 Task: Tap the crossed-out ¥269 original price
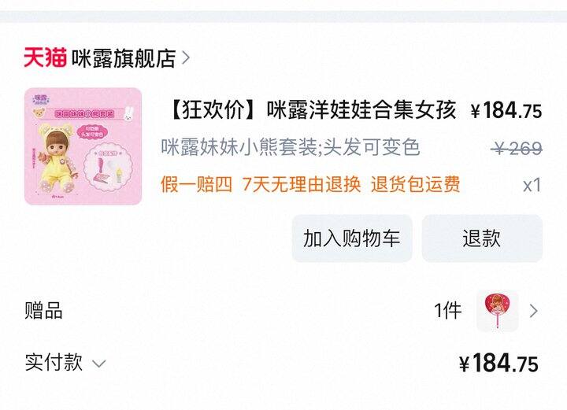point(517,148)
